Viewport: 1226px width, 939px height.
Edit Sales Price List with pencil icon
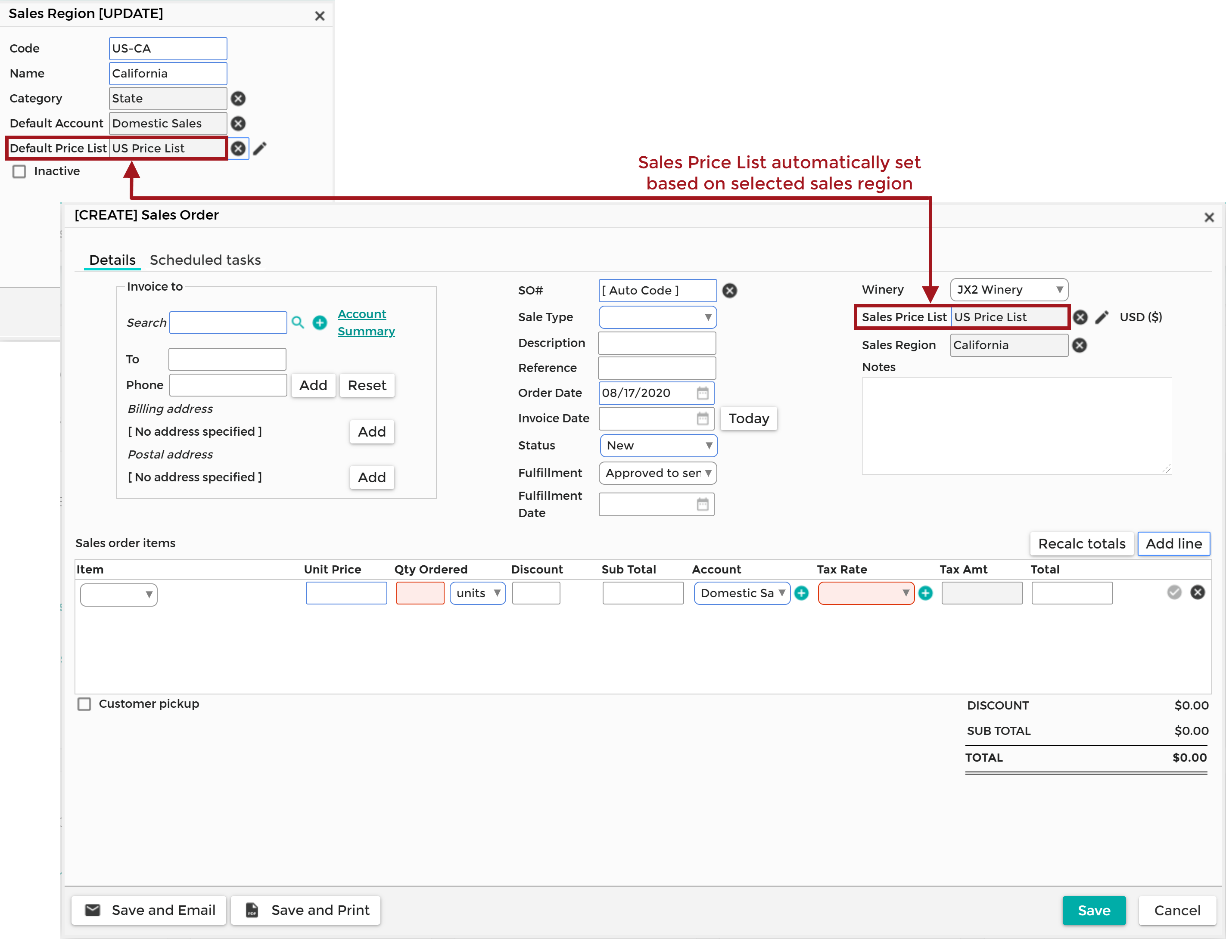(x=1102, y=317)
